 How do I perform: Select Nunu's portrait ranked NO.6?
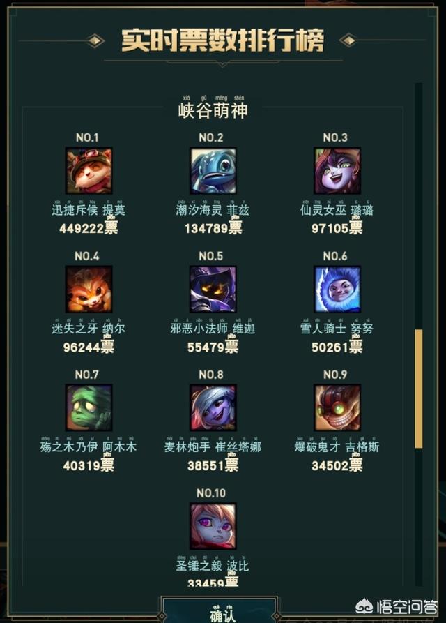click(337, 290)
